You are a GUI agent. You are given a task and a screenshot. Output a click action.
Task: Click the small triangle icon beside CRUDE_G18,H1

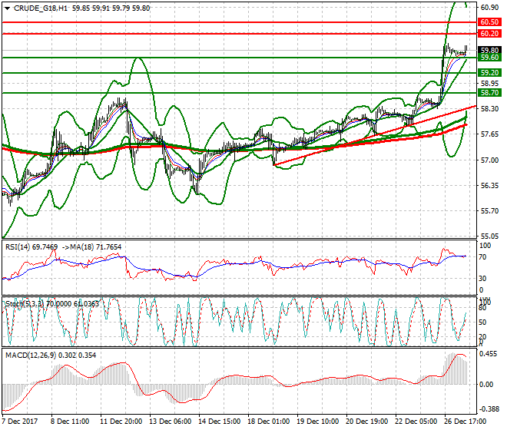coord(6,8)
